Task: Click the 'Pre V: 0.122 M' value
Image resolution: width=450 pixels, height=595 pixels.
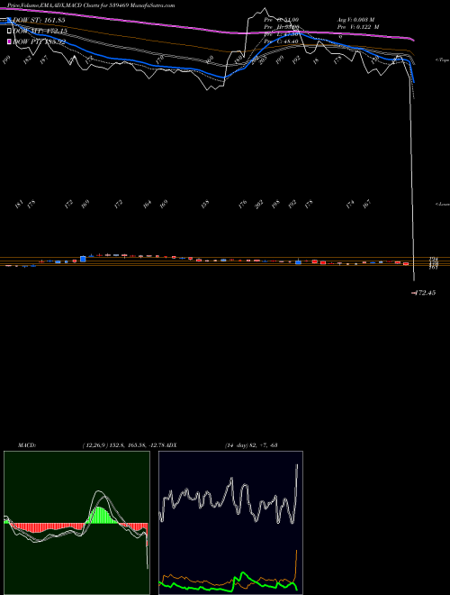Action: point(358,27)
